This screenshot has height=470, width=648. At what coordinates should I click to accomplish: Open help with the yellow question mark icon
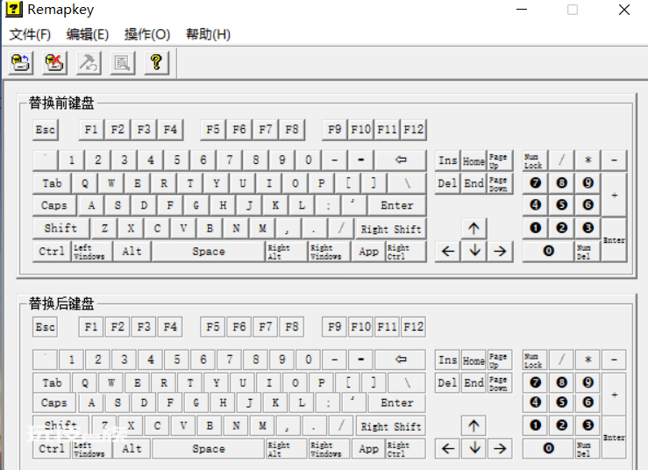click(156, 63)
